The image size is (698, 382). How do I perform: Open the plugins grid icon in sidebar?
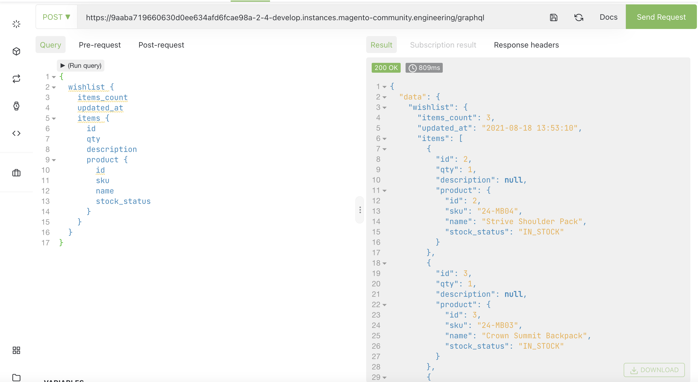point(16,350)
